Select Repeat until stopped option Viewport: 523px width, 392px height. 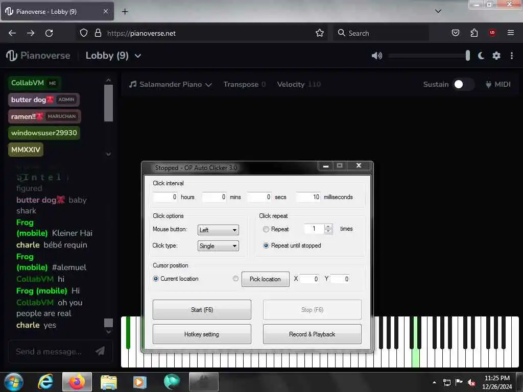(x=266, y=246)
